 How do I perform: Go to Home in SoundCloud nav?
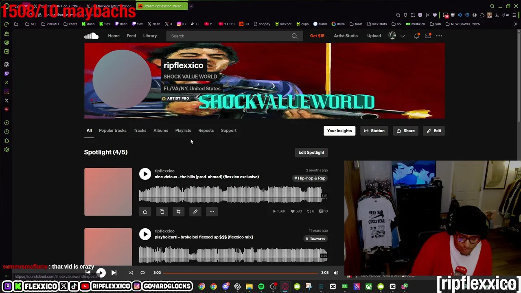(114, 36)
